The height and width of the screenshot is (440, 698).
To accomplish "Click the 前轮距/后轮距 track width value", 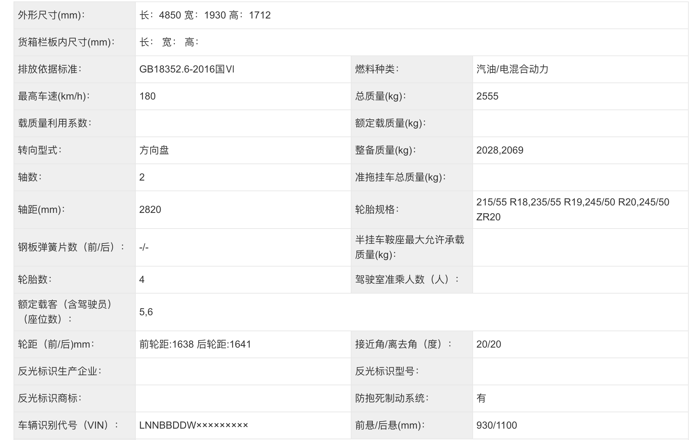I will (195, 344).
